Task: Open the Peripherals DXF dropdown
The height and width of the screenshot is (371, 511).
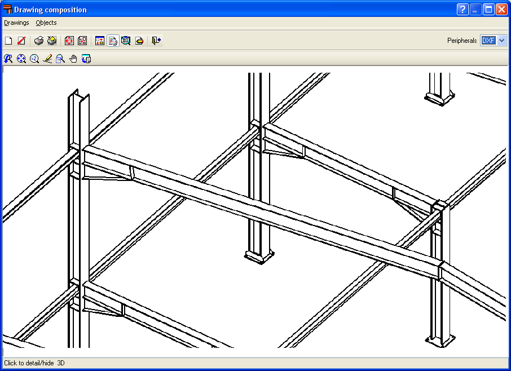Action: 502,41
